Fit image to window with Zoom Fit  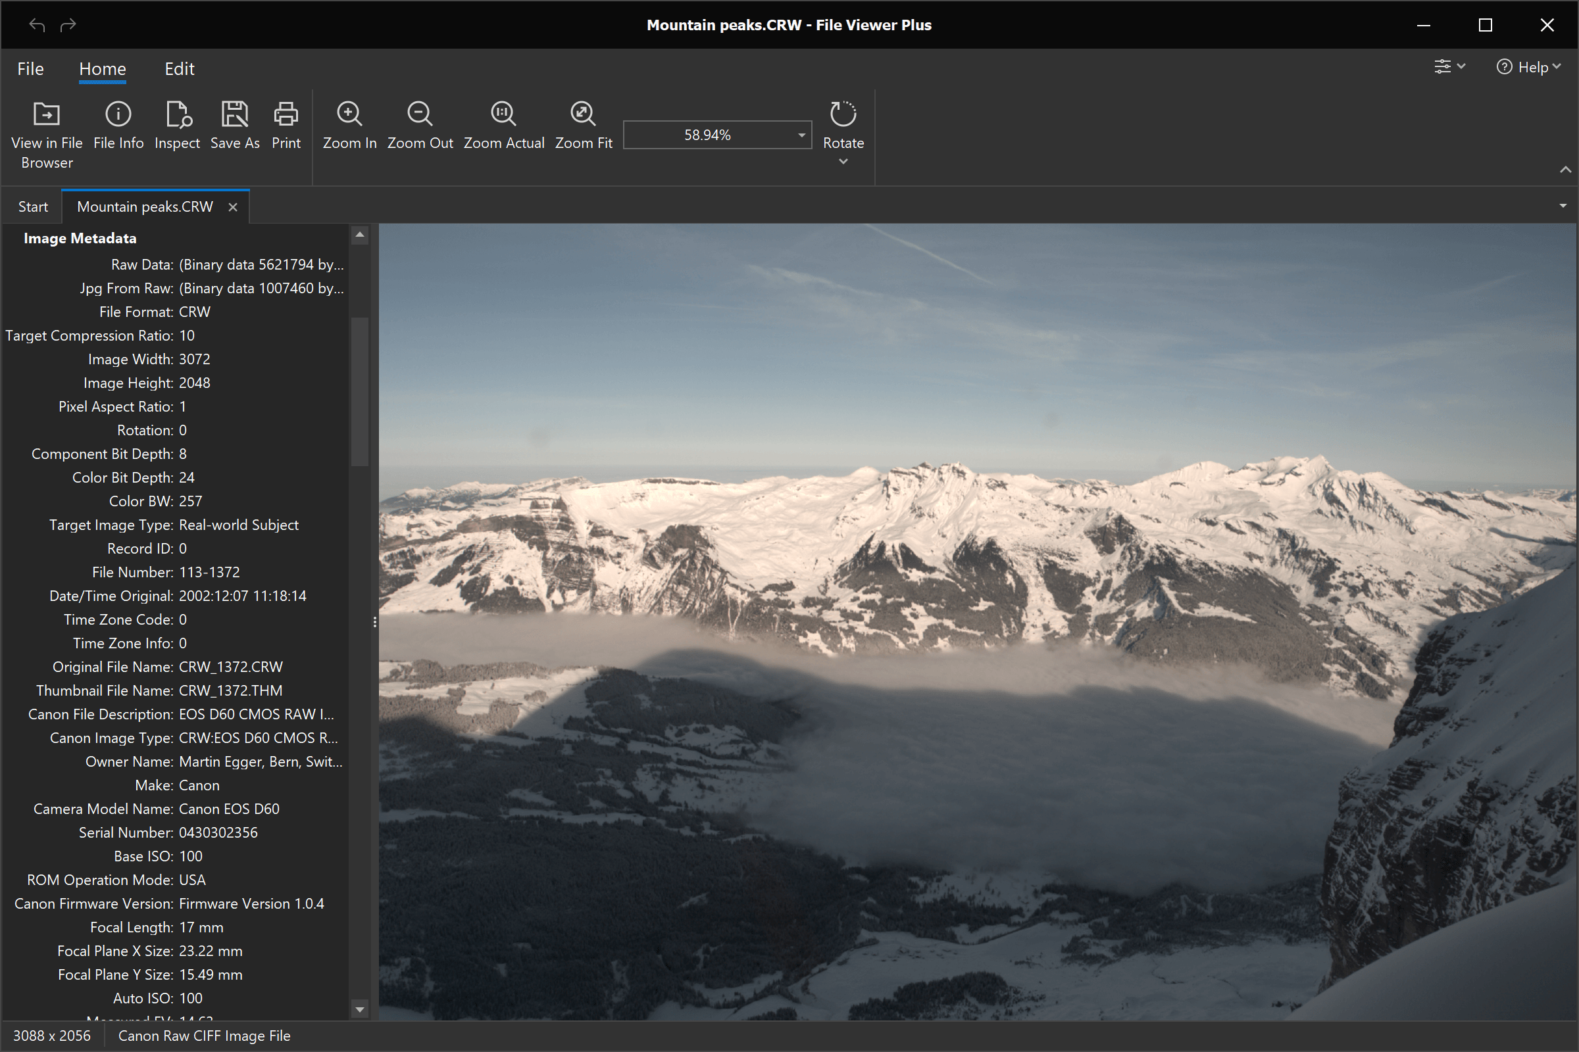(x=583, y=114)
